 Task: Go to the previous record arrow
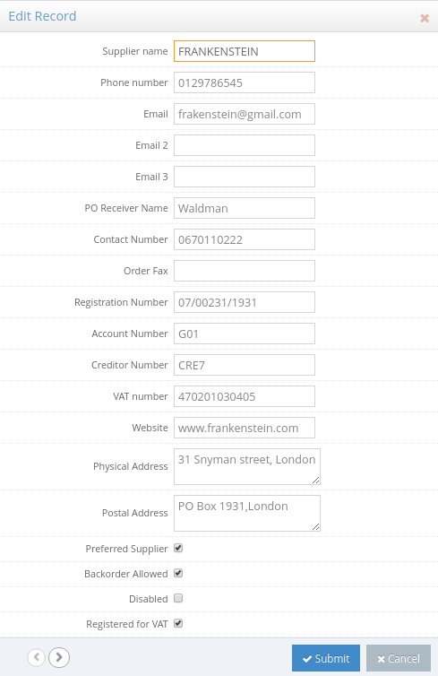tap(36, 657)
